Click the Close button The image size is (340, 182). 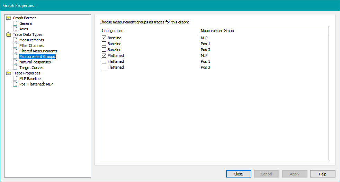click(239, 174)
